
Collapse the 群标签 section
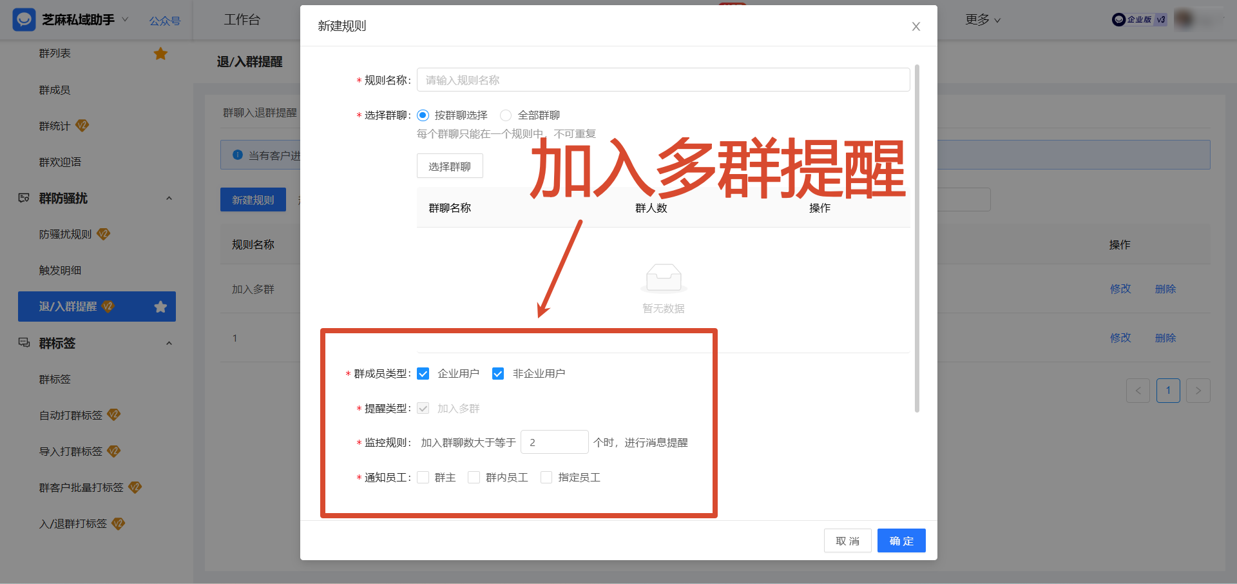click(x=169, y=344)
